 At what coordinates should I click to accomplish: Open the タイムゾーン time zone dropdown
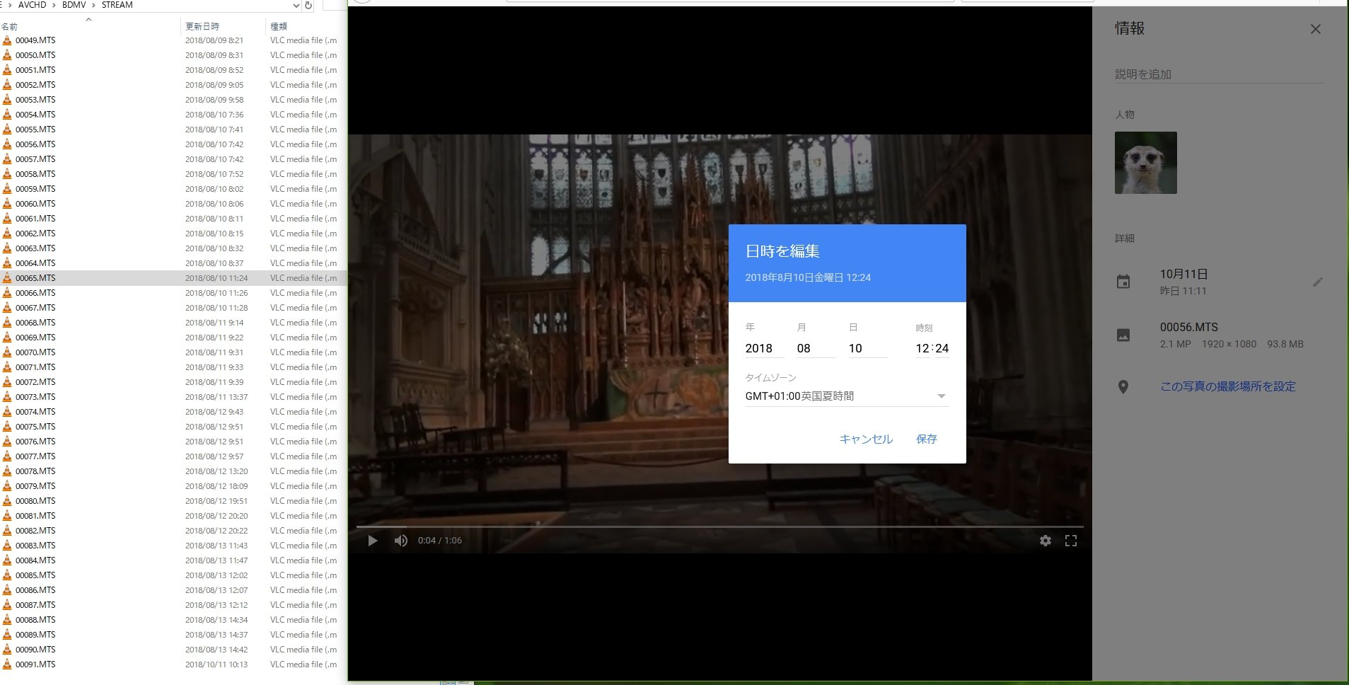(941, 396)
